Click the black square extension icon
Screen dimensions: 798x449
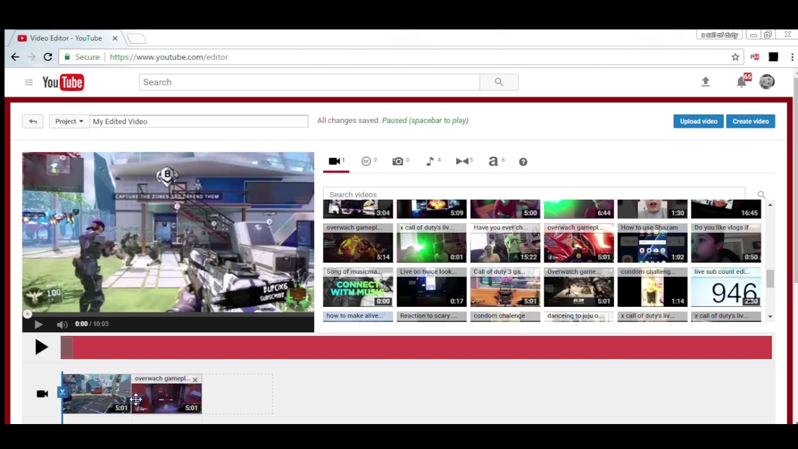click(774, 57)
